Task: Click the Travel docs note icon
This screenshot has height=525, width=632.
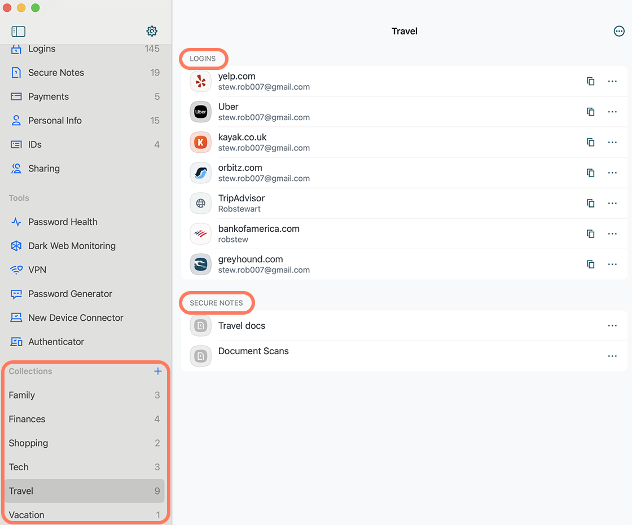Action: coord(200,325)
